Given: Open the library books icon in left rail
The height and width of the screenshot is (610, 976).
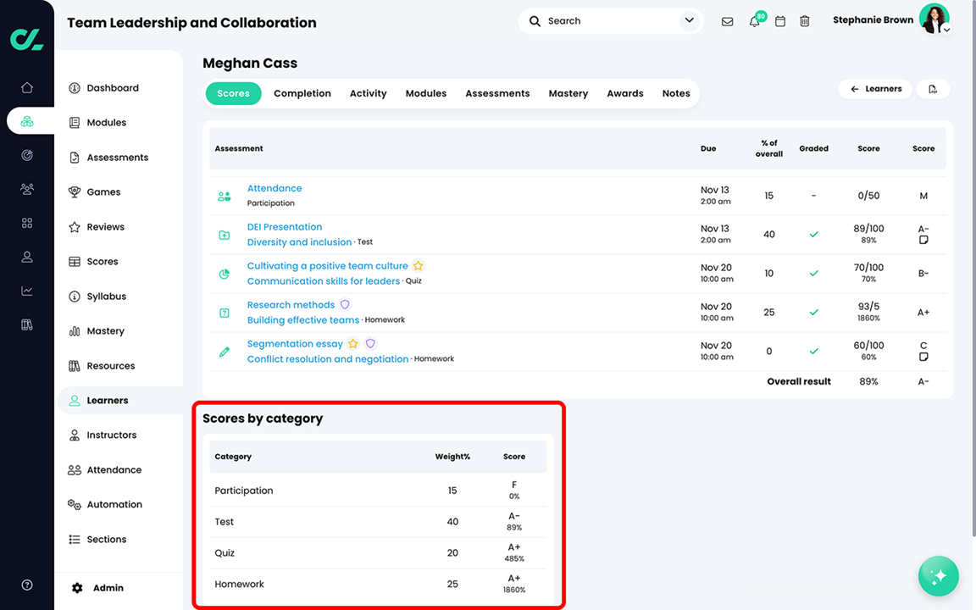Looking at the screenshot, I should point(27,324).
